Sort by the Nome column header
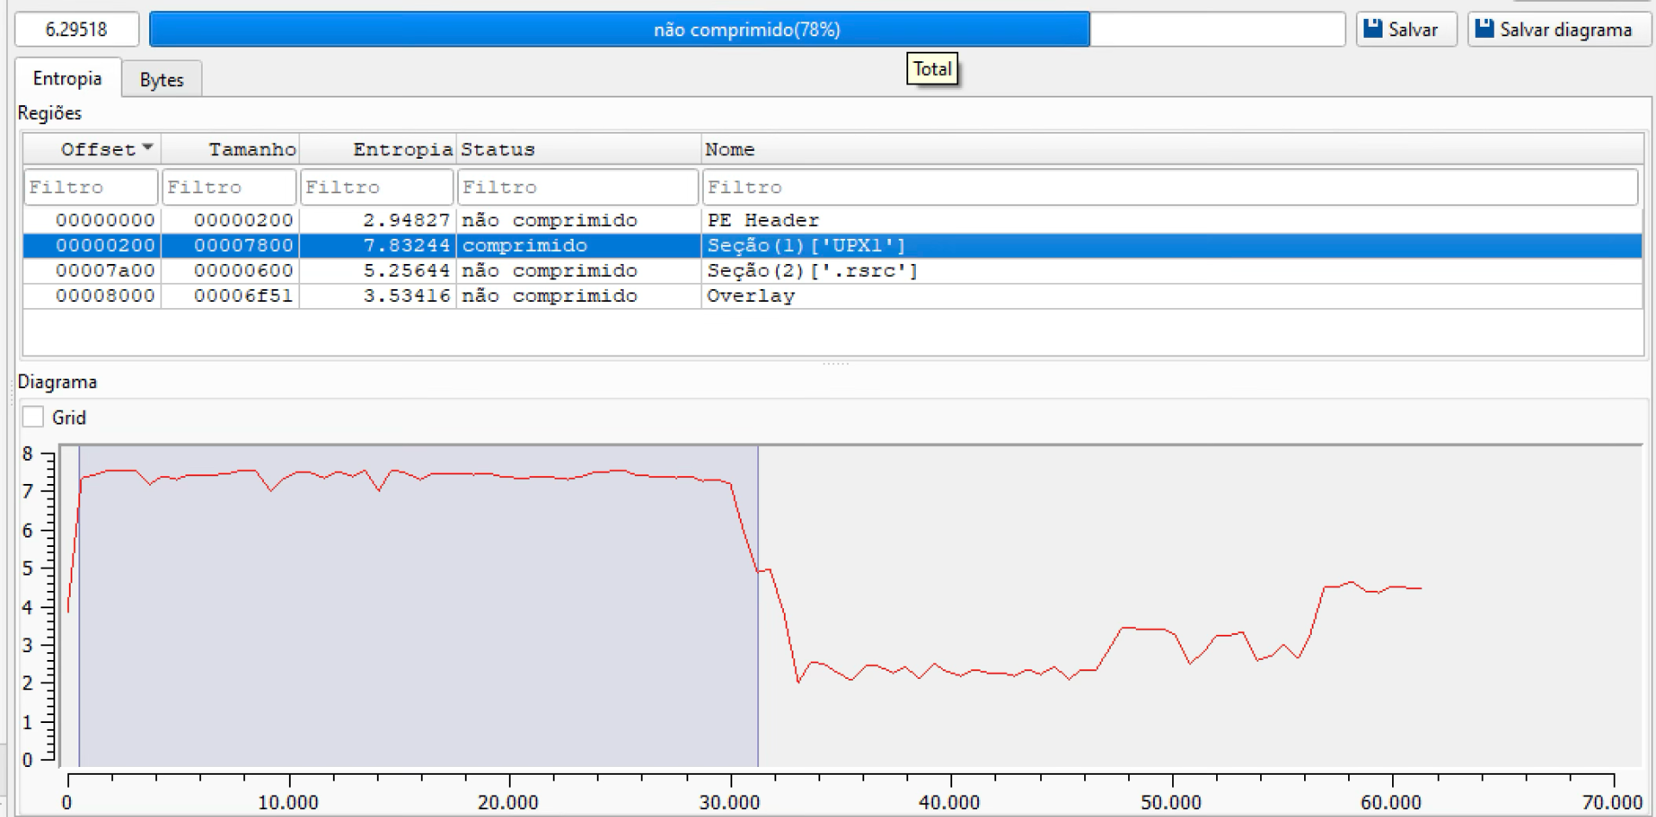The height and width of the screenshot is (817, 1656). [1172, 149]
